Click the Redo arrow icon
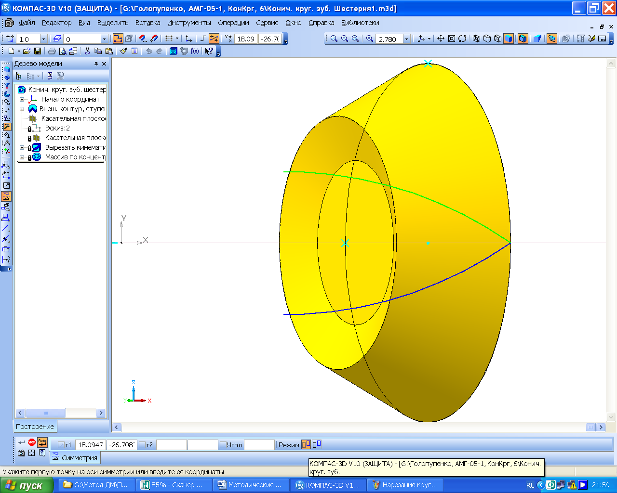617x493 pixels. click(159, 51)
